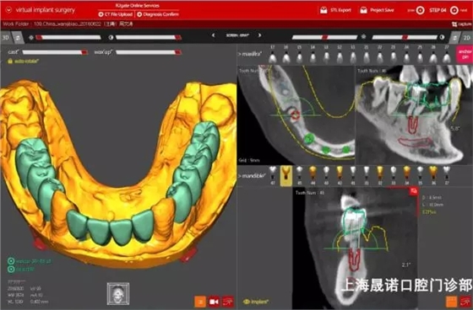Click the swap icon beside the 3D label
473x310 pixels.
coord(18,38)
